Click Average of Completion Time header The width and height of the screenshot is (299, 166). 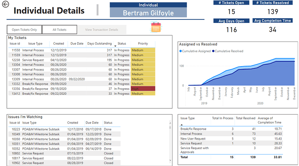tap(270, 120)
